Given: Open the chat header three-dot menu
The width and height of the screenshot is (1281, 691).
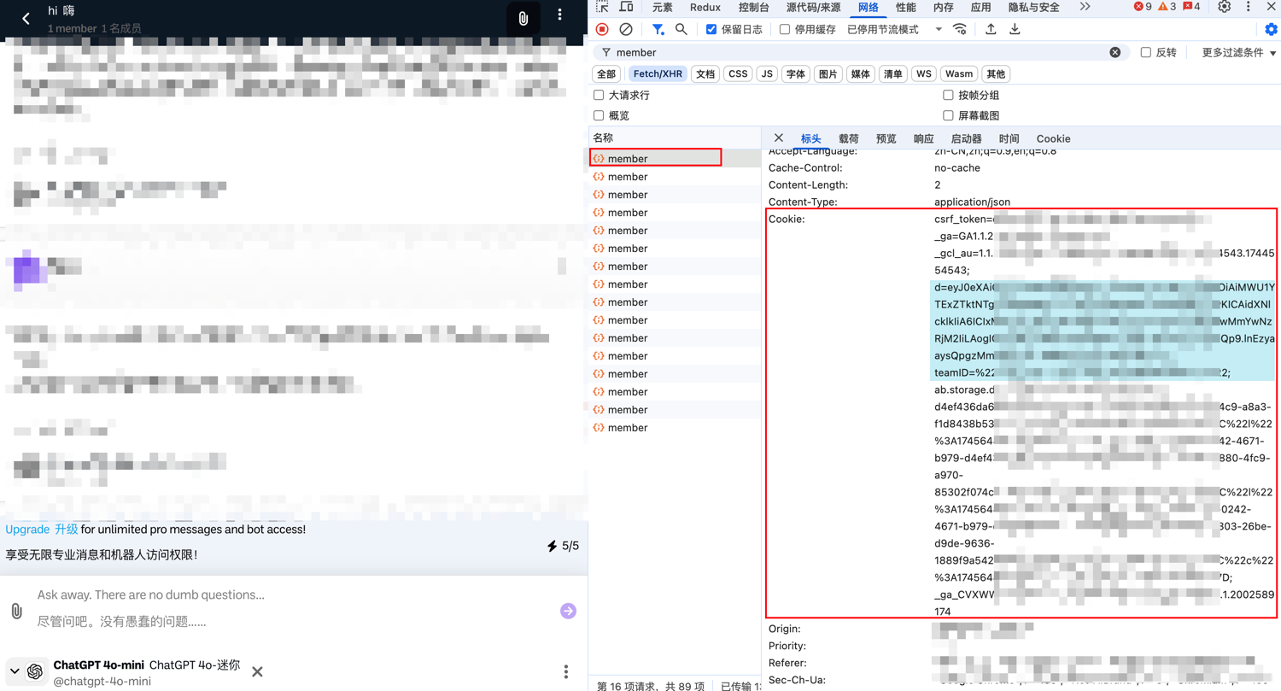Looking at the screenshot, I should pos(560,15).
